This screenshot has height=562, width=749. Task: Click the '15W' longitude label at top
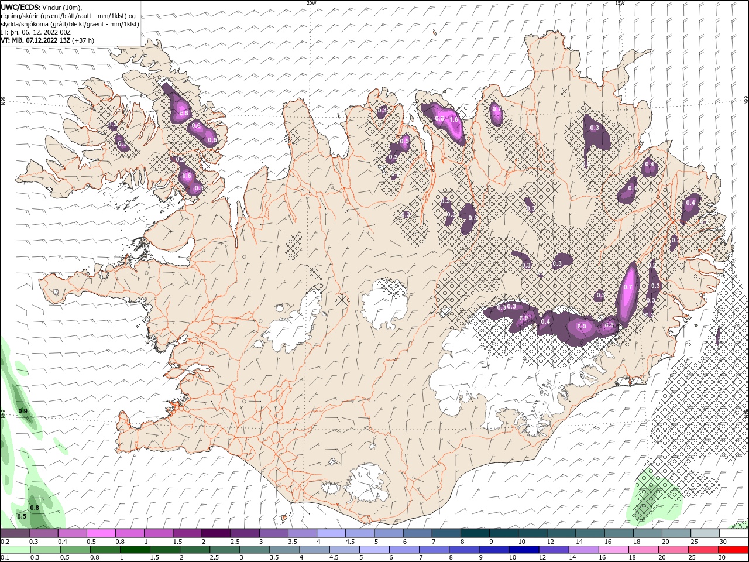(620, 3)
